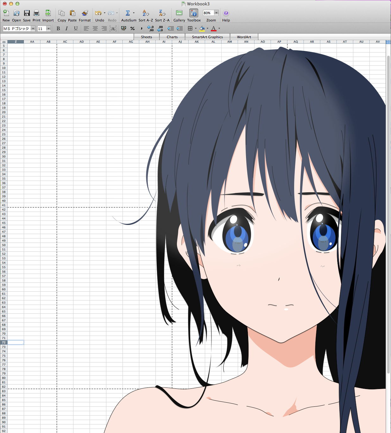Click Increase Decimal icon

151,28
